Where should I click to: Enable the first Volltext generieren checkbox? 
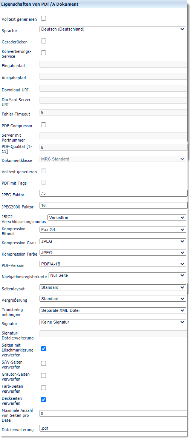(x=43, y=19)
